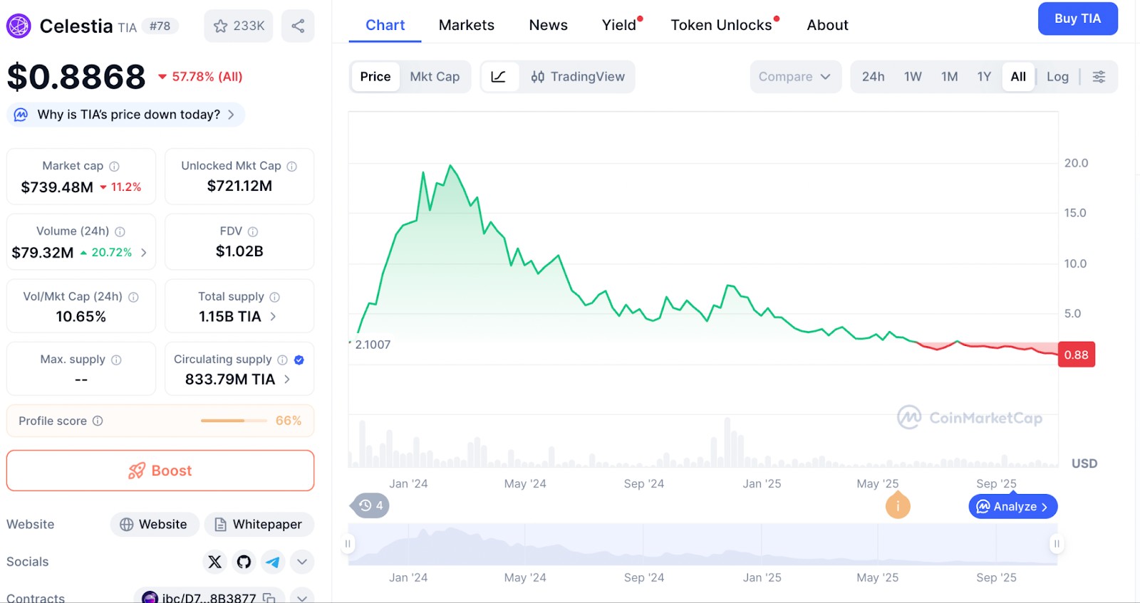Image resolution: width=1140 pixels, height=603 pixels.
Task: Open the GitHub social link
Action: 244,562
